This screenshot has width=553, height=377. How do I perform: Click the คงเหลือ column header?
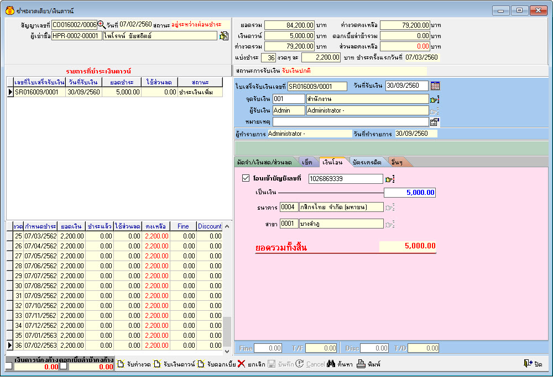156,226
